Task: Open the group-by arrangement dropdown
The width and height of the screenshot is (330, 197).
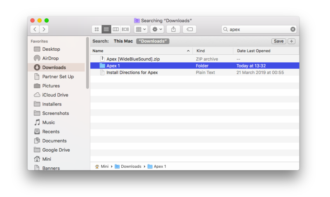Action: (141, 29)
